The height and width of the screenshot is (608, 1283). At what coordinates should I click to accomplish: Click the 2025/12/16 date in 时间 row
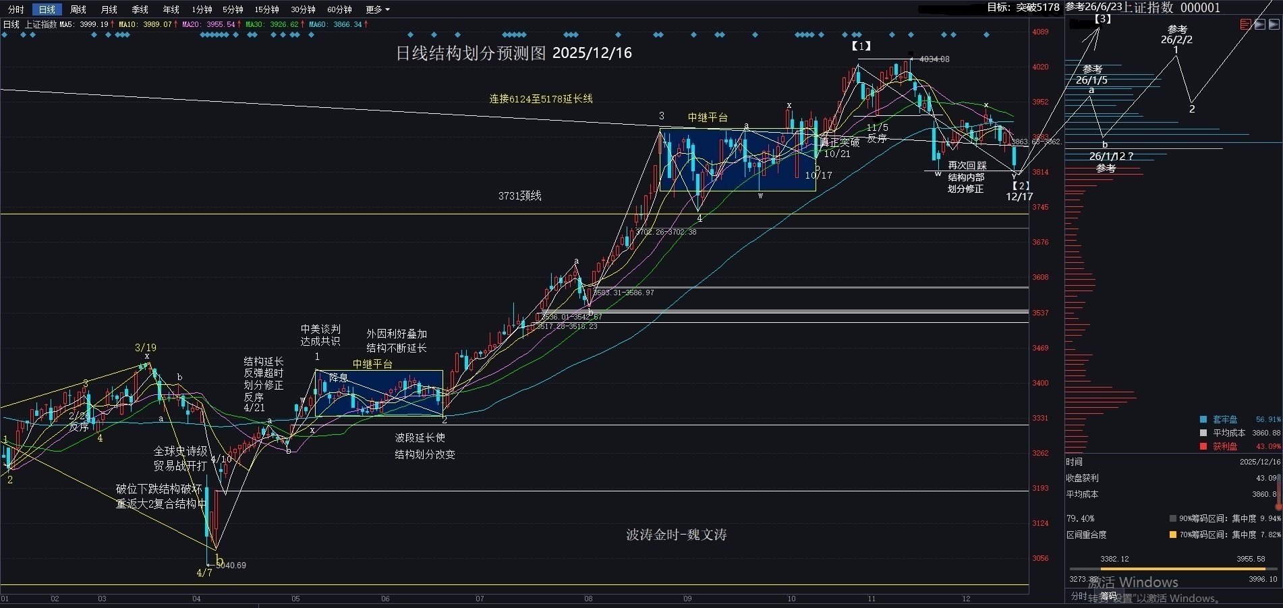(1259, 462)
